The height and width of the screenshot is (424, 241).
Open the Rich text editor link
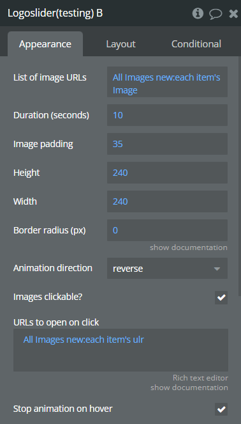click(x=200, y=378)
